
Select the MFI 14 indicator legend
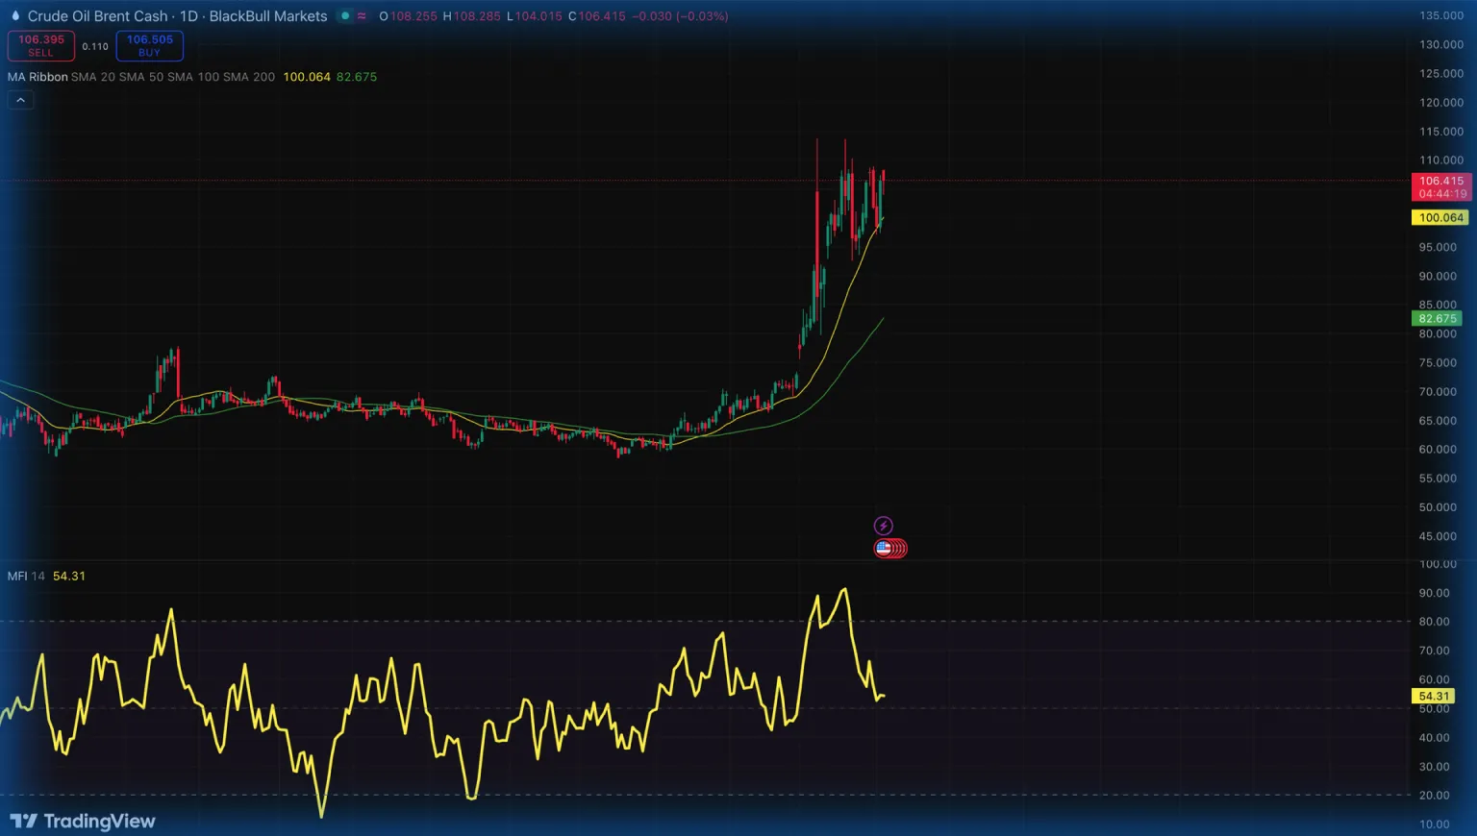pos(26,576)
